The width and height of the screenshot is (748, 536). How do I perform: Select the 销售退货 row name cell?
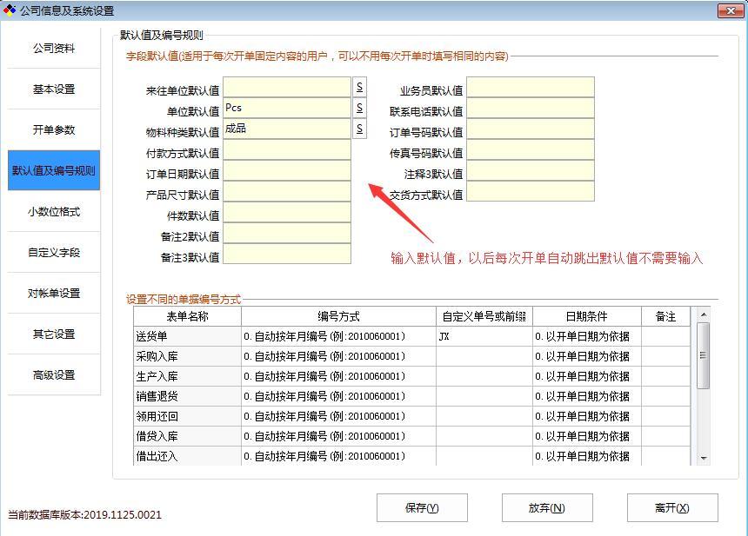coord(188,396)
